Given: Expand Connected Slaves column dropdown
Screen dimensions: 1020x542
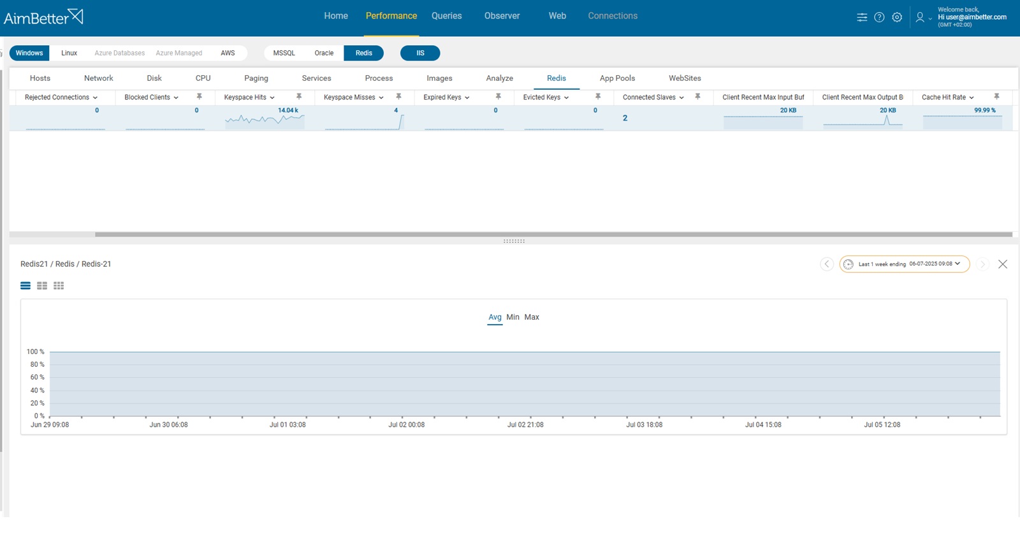Looking at the screenshot, I should tap(681, 97).
